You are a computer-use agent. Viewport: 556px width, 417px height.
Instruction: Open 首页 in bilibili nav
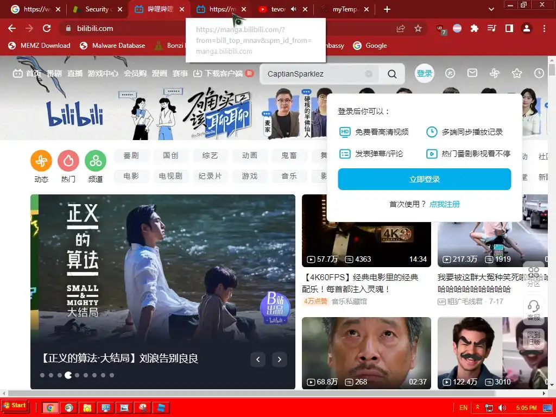click(27, 73)
